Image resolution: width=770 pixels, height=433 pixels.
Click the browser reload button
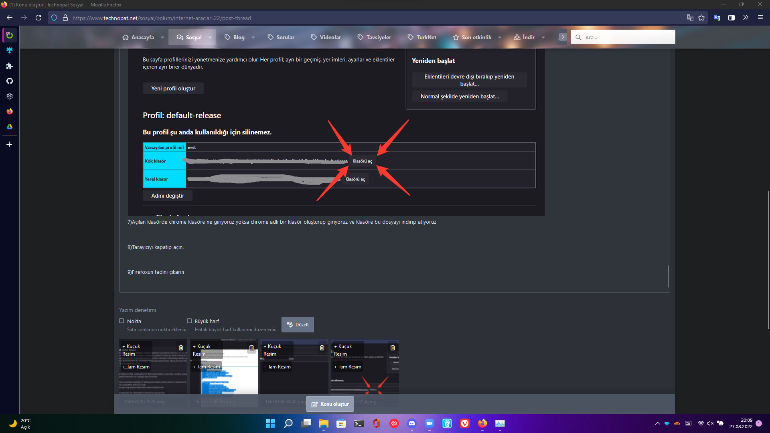[38, 18]
